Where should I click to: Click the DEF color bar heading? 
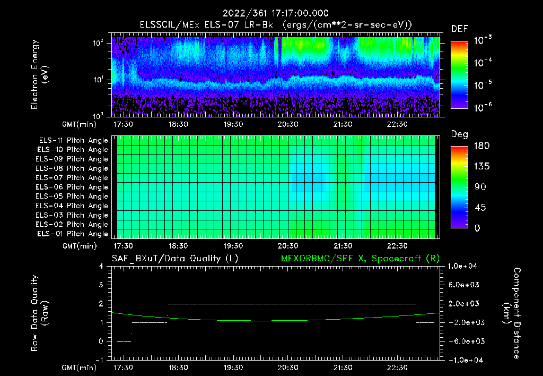coord(460,29)
